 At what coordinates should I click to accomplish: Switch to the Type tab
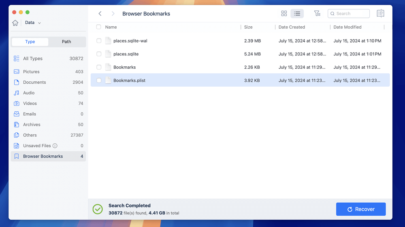click(x=30, y=42)
